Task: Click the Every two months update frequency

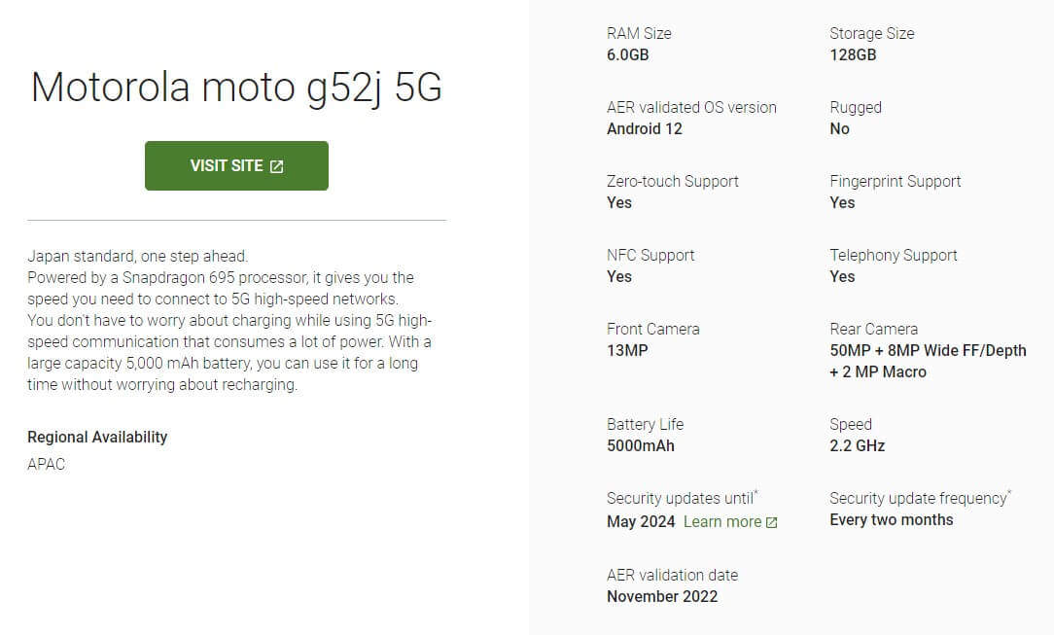Action: tap(892, 520)
